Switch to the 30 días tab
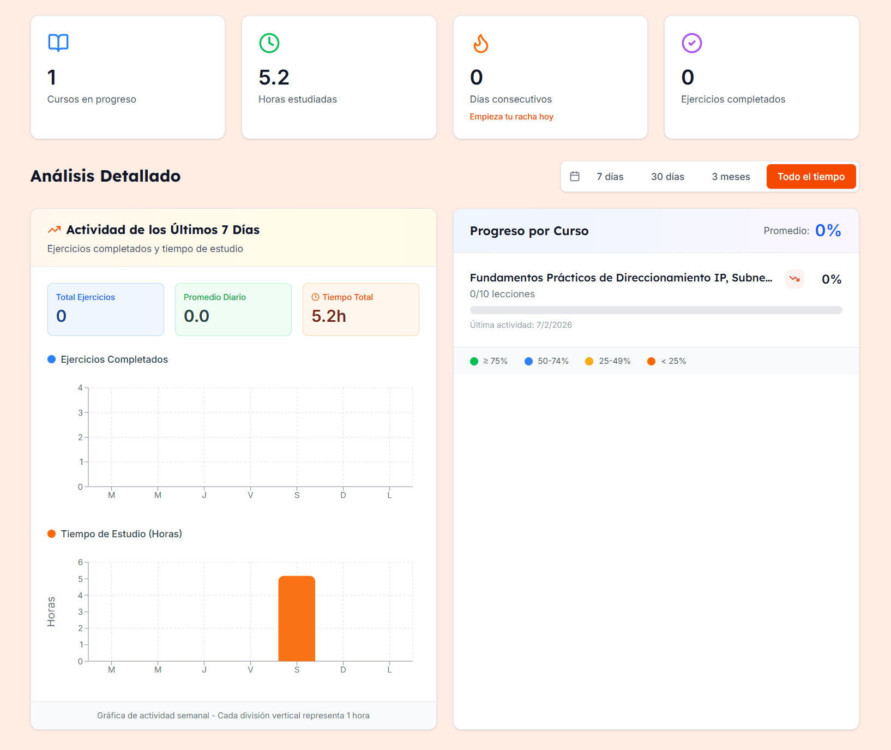891x750 pixels. point(667,176)
